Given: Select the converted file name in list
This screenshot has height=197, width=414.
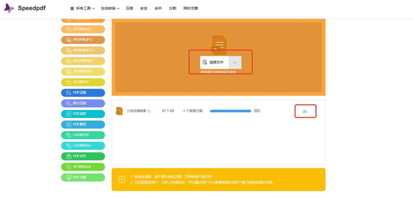Looking at the screenshot, I should point(140,111).
